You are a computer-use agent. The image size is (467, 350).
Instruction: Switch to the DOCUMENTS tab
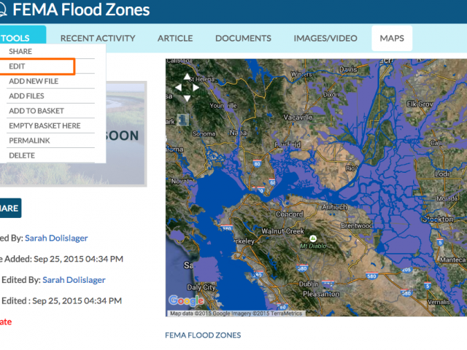coord(243,38)
